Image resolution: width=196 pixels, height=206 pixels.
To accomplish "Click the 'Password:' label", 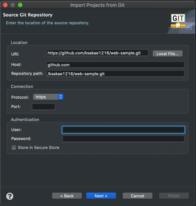I will click(x=21, y=139).
